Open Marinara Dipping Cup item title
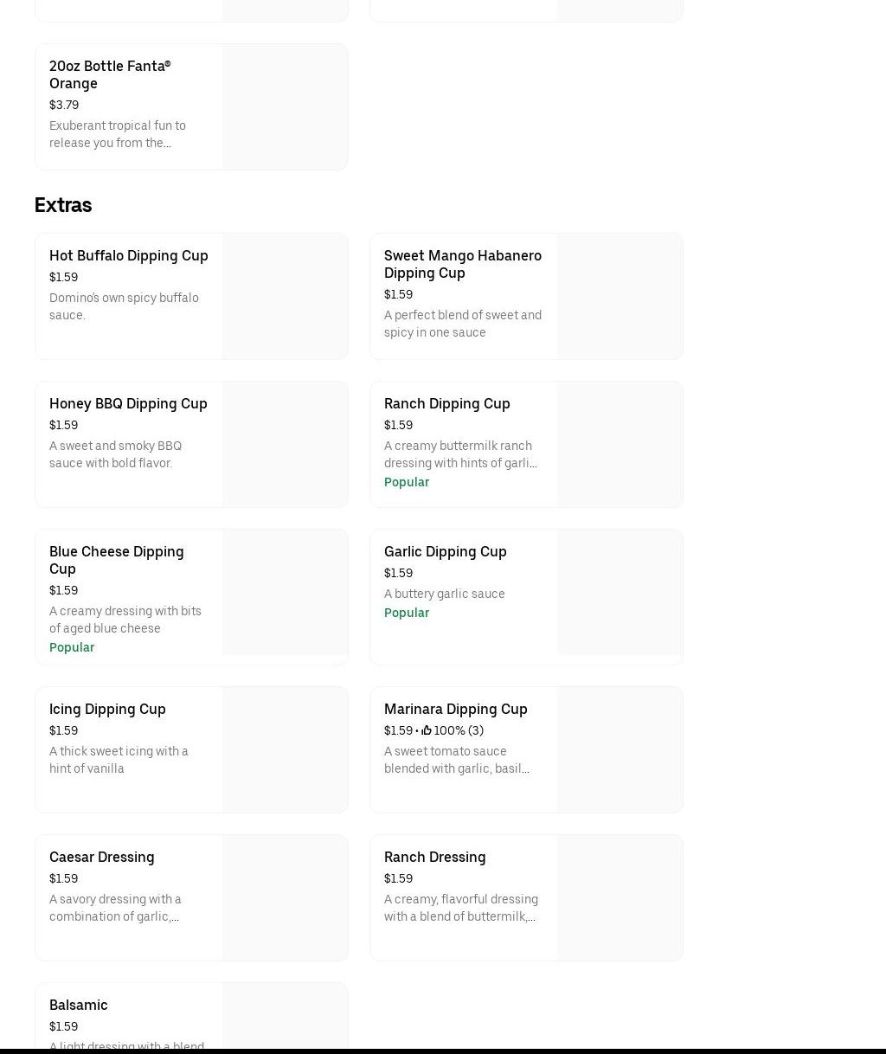 455,709
